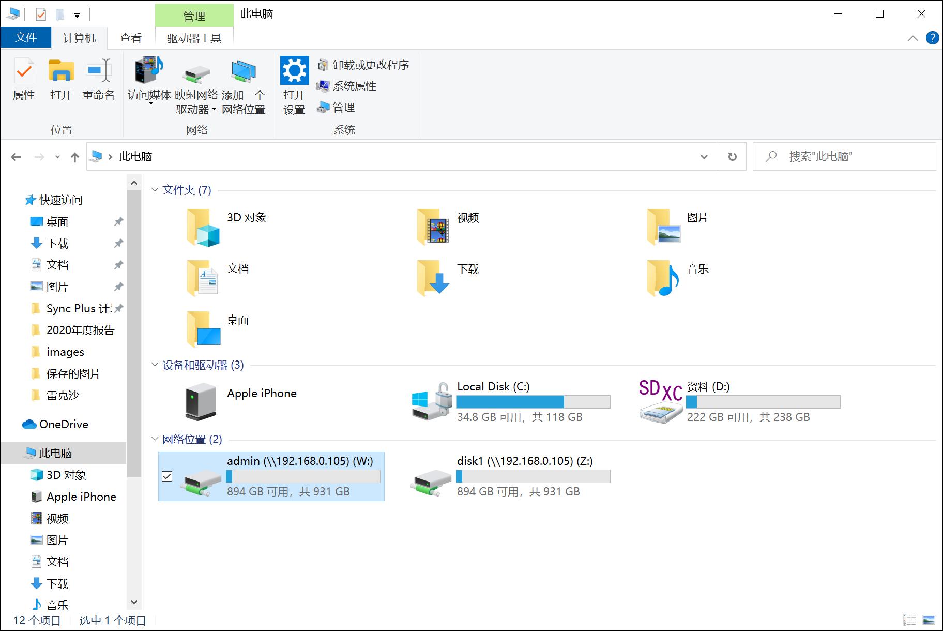Collapse the 网络位置 (2) section
The image size is (943, 631).
(x=154, y=439)
